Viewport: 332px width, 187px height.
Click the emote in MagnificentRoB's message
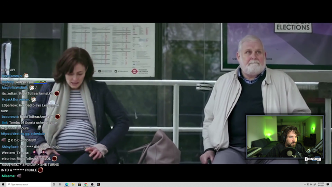32,87
